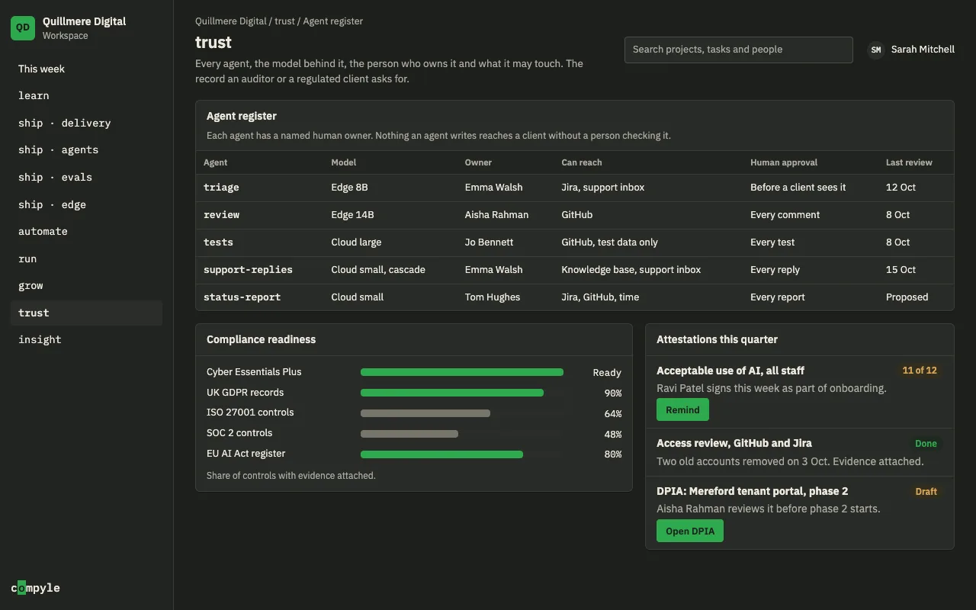Open This week in the sidebar

[x=86, y=69]
